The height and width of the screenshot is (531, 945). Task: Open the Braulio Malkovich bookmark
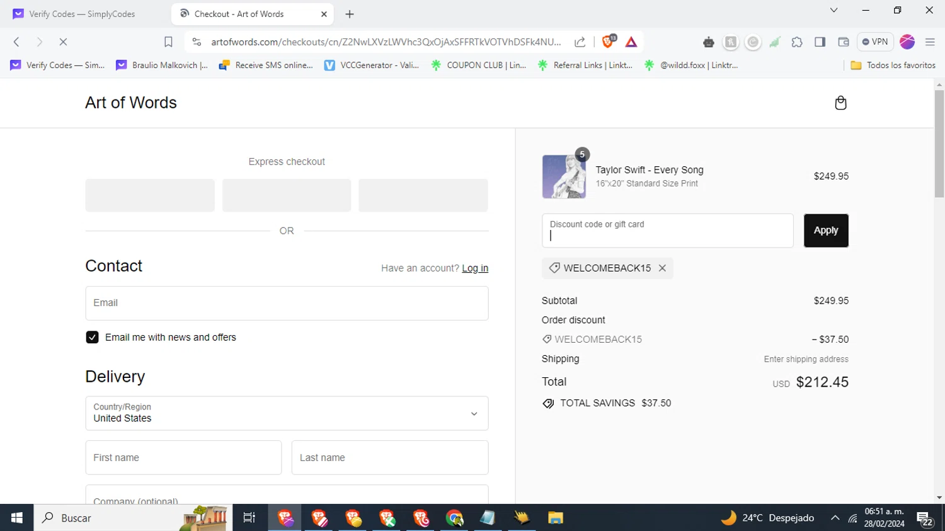click(x=162, y=65)
